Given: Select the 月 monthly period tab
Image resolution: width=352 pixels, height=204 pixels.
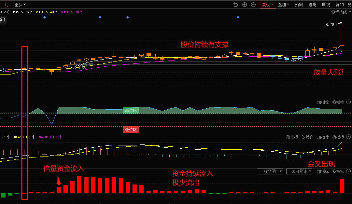Looking at the screenshot, I should pyautogui.click(x=7, y=5).
